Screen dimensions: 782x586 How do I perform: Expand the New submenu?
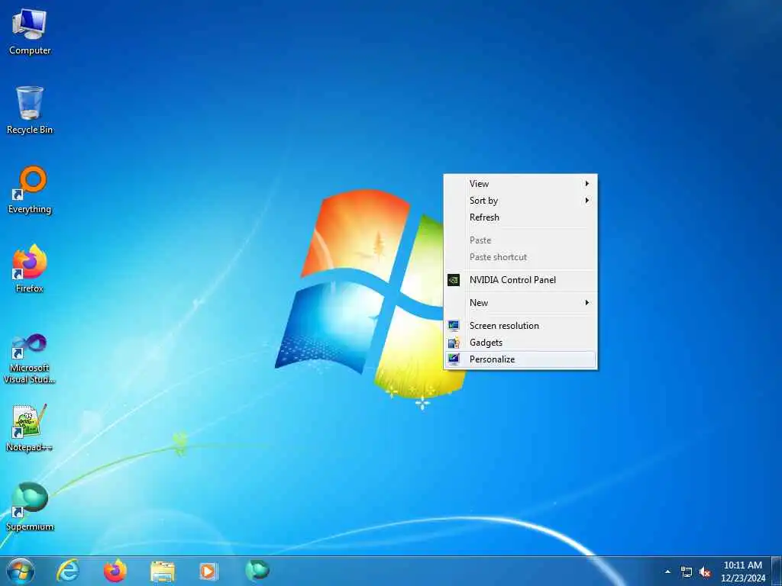click(520, 303)
